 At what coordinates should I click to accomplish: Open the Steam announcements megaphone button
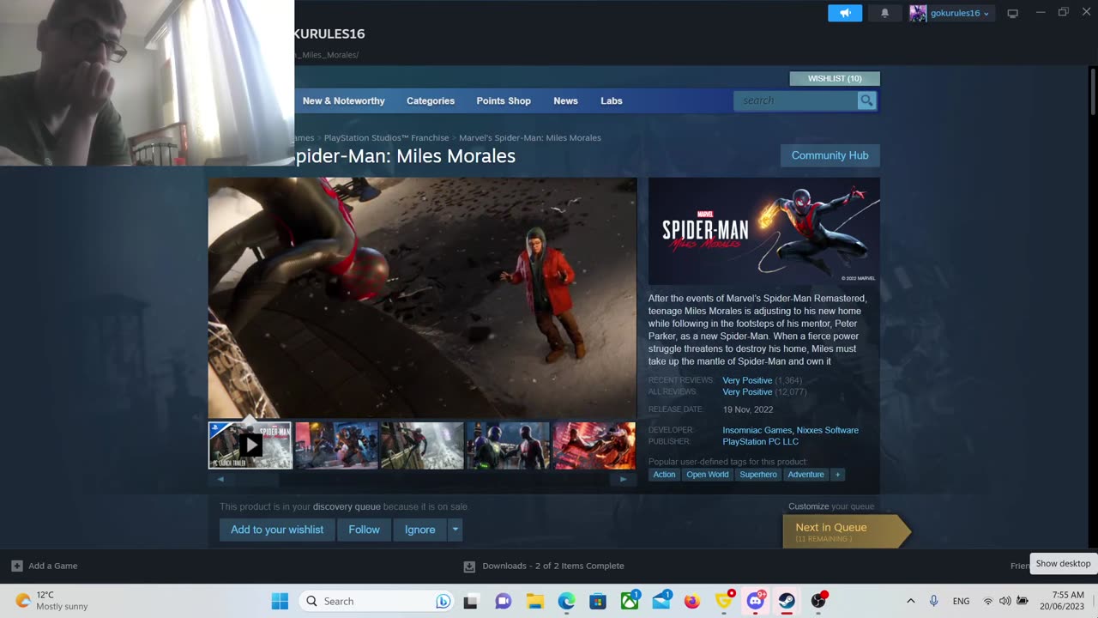845,13
